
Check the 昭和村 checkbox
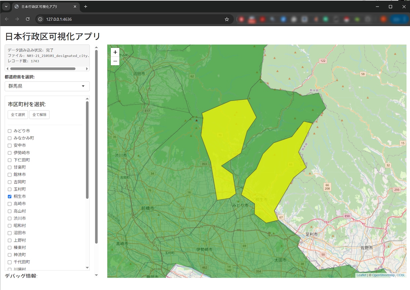pyautogui.click(x=10, y=226)
